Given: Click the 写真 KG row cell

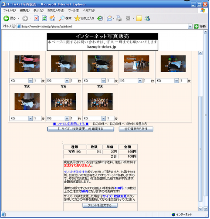Looking at the screenshot, I should click(x=75, y=152).
